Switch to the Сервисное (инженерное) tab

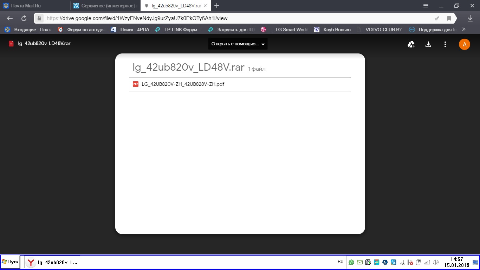pos(105,6)
